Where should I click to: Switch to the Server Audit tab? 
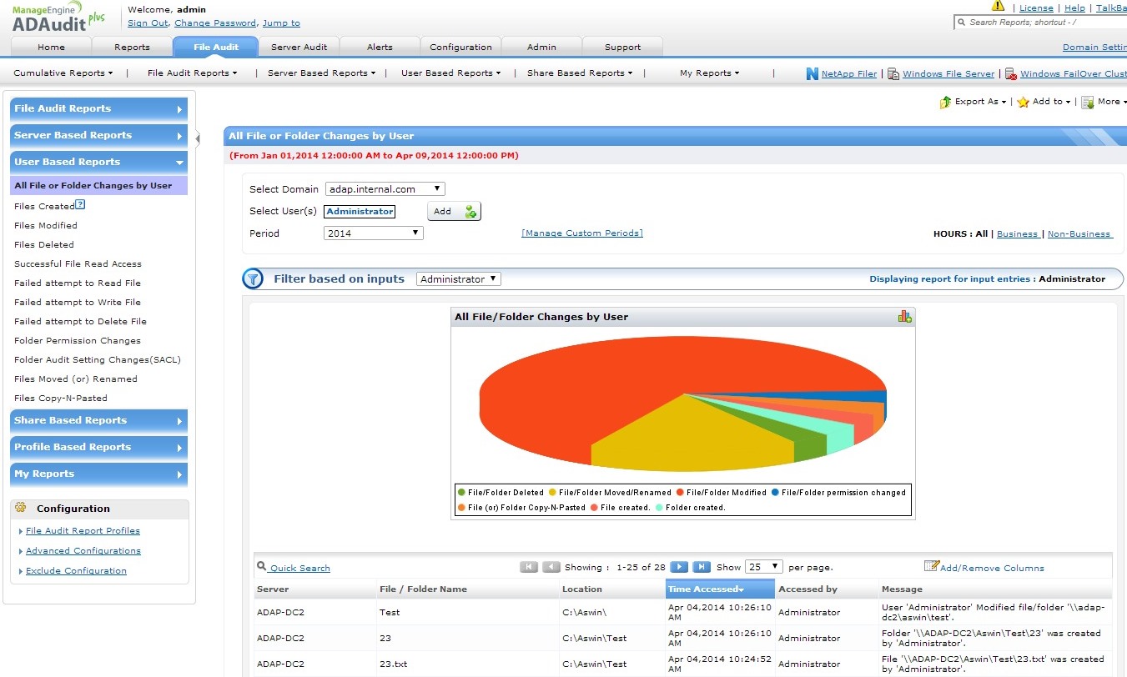click(x=299, y=48)
